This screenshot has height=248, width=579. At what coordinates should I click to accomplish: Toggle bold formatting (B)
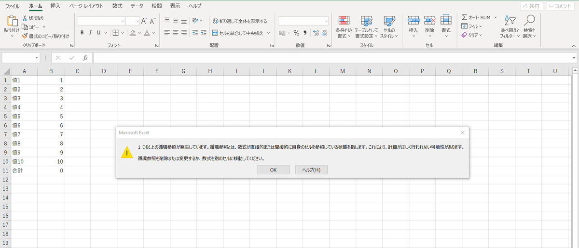click(83, 33)
